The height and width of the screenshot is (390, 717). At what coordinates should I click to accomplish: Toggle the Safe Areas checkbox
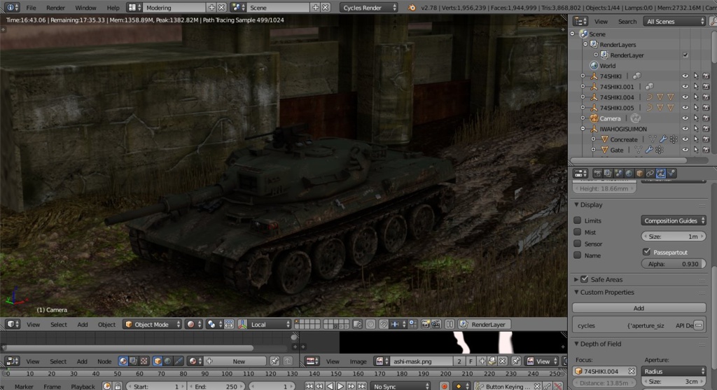pyautogui.click(x=585, y=279)
